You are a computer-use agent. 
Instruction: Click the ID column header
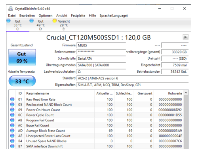(x=20, y=93)
